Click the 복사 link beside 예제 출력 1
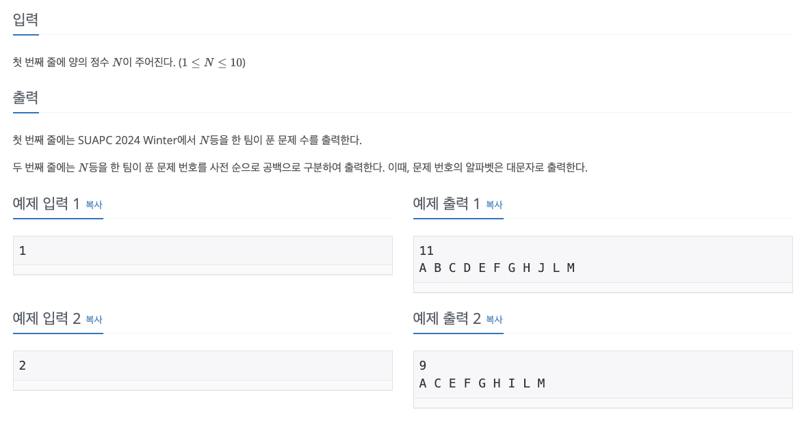 point(494,205)
